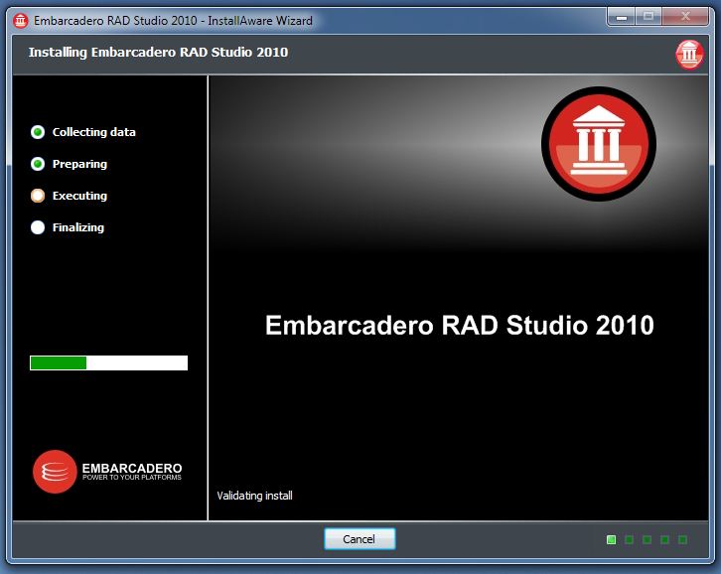Click the green installation progress bar
The width and height of the screenshot is (721, 574).
point(108,362)
